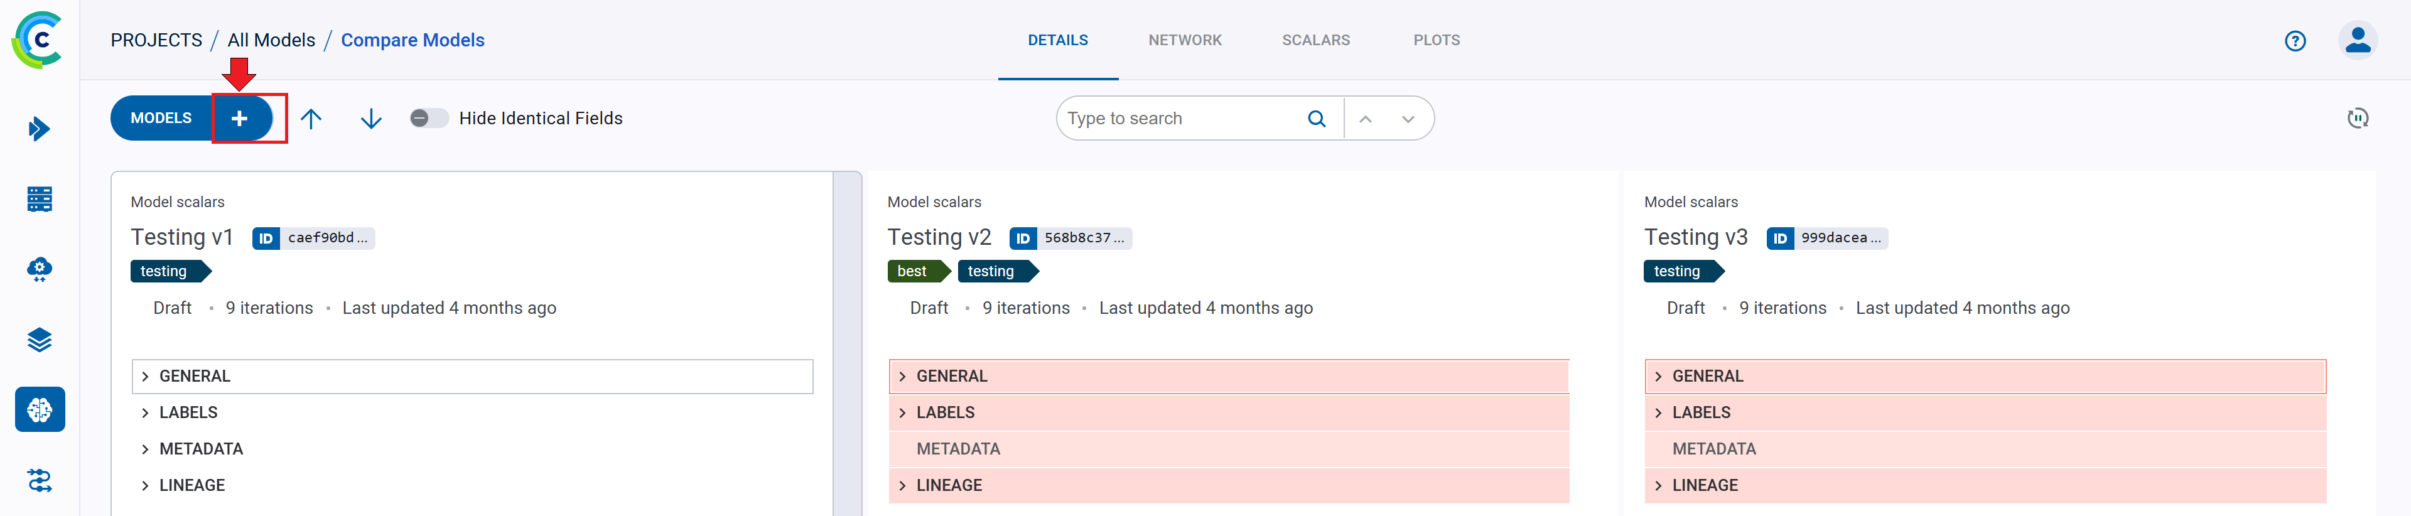Open the Models brain icon in sidebar
The width and height of the screenshot is (2411, 516).
[40, 409]
